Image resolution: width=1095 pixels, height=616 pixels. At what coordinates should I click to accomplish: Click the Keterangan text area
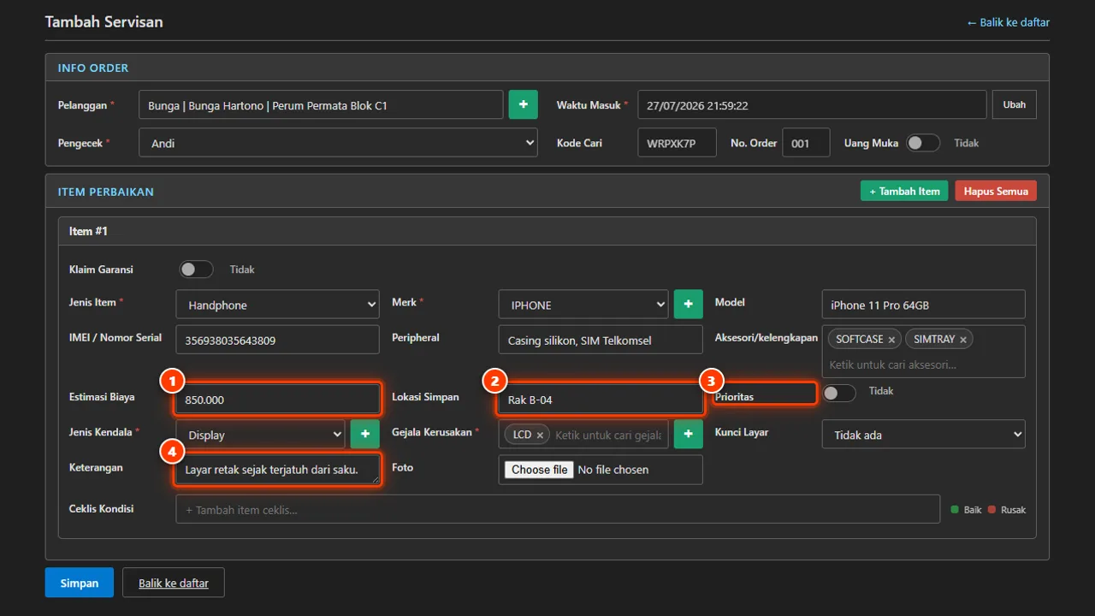tap(277, 470)
